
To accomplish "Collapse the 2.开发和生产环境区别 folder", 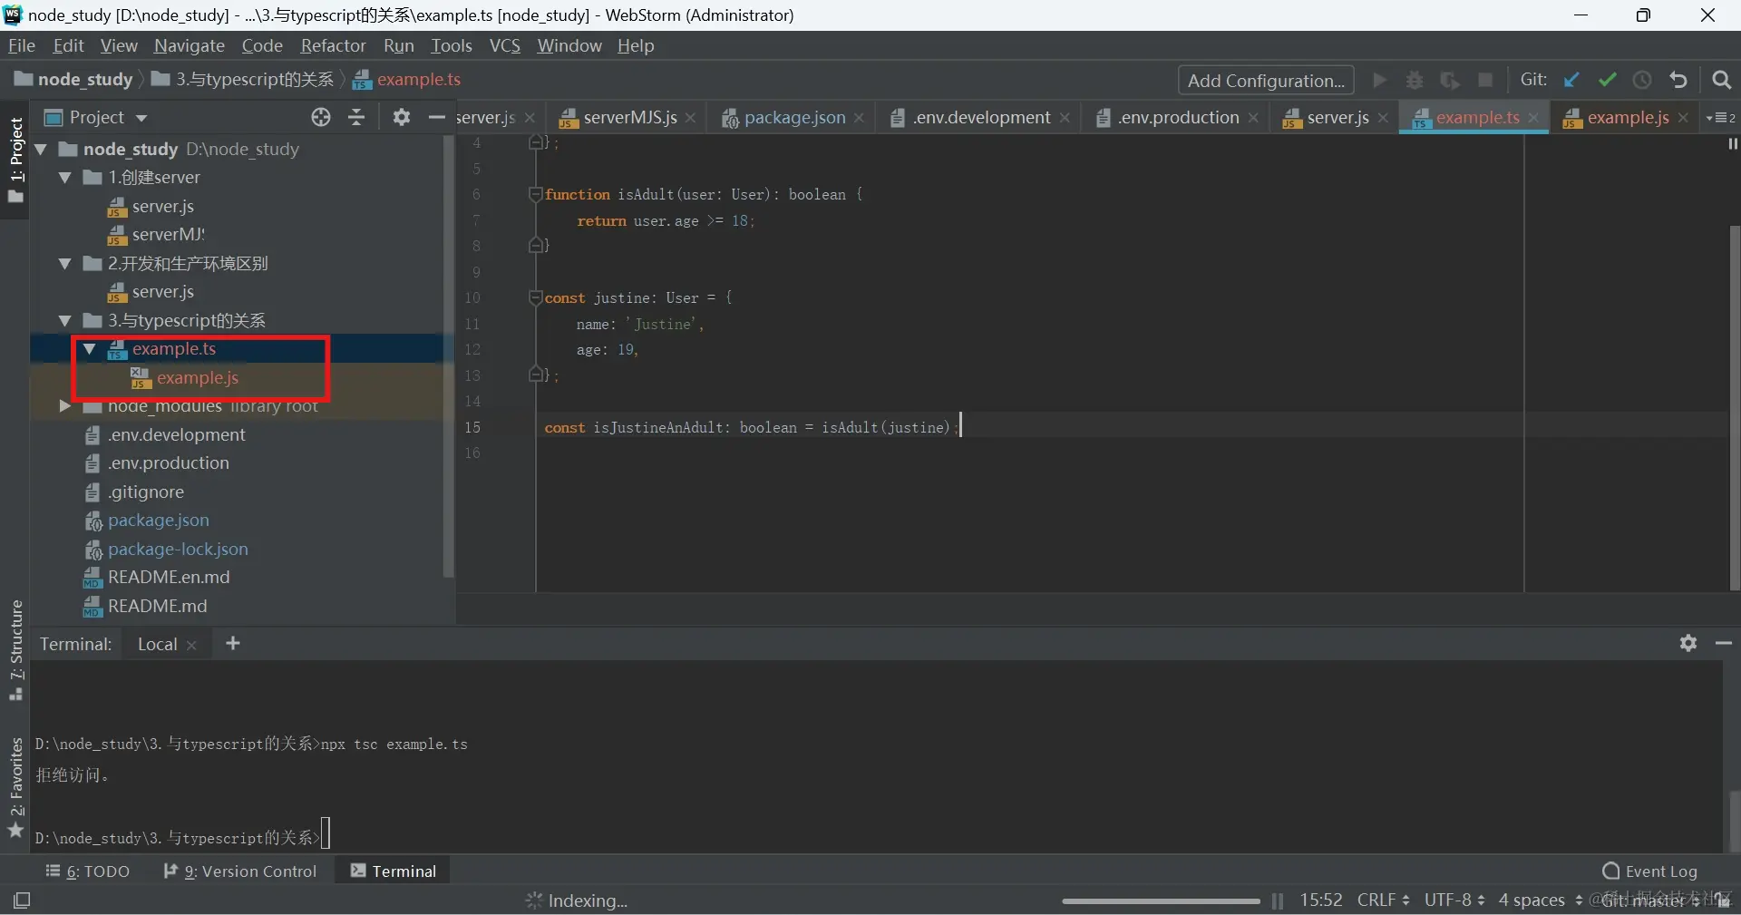I will 65,264.
